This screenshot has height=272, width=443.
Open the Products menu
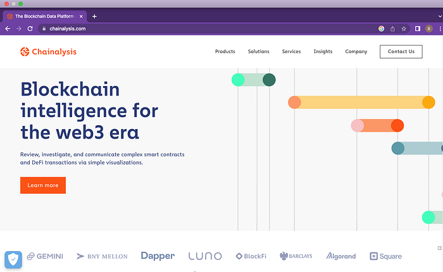[x=225, y=51]
